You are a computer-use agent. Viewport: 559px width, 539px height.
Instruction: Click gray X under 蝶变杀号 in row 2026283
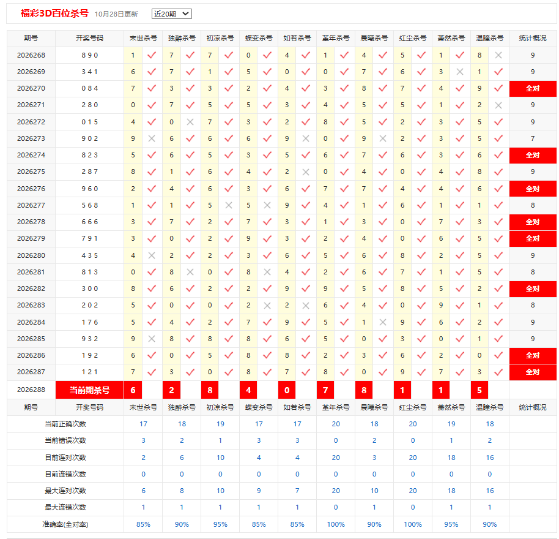click(267, 305)
